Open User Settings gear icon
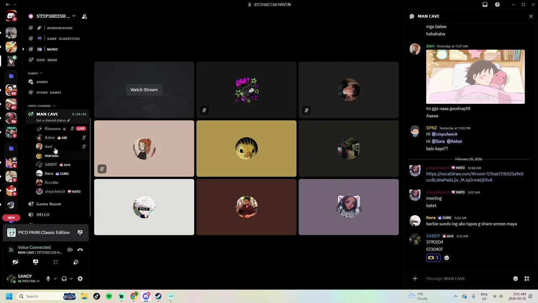This screenshot has width=538, height=303. 80,279
